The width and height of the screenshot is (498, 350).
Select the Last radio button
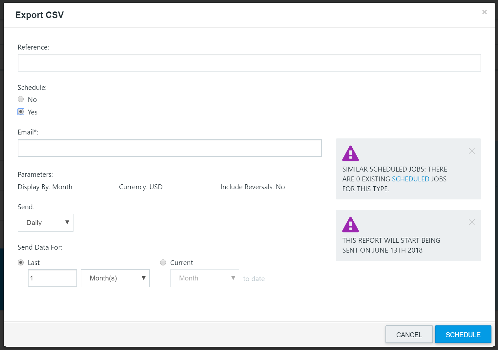pos(21,262)
